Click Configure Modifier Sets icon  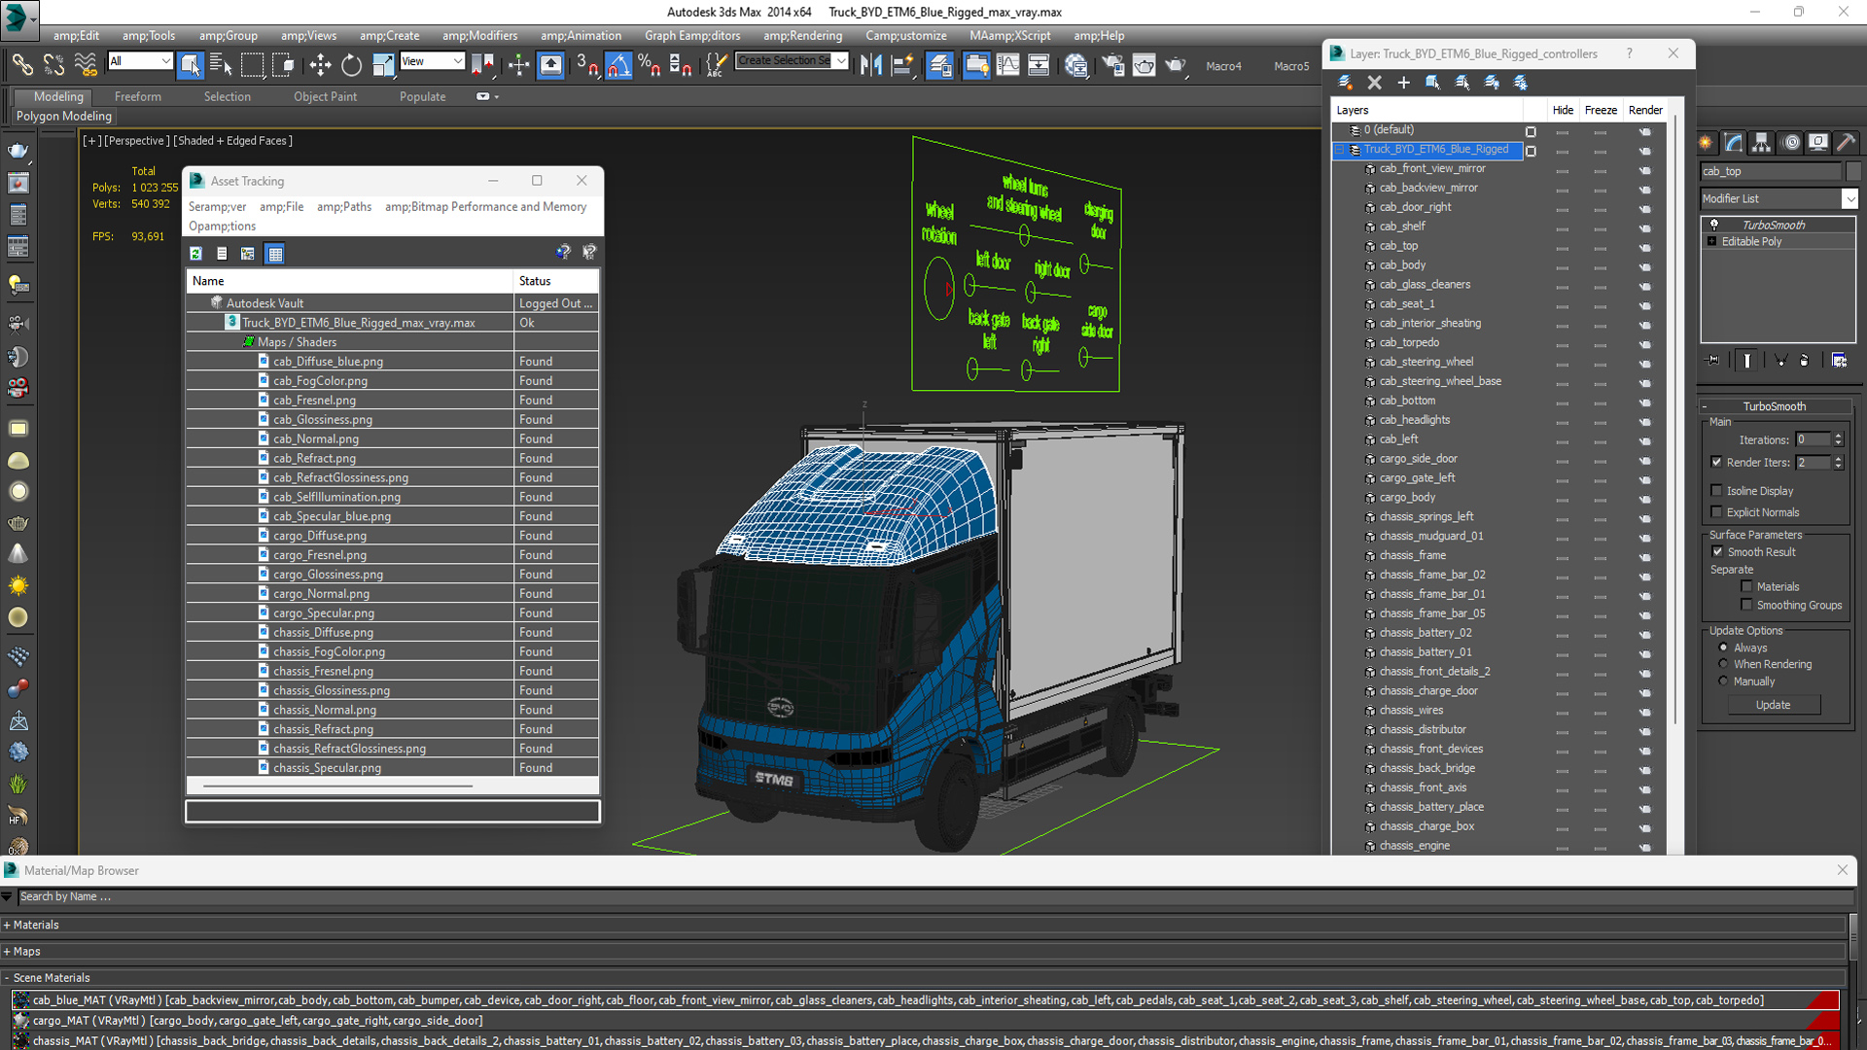pos(1839,360)
